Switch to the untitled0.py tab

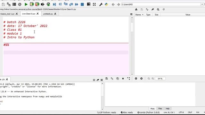[48, 14]
